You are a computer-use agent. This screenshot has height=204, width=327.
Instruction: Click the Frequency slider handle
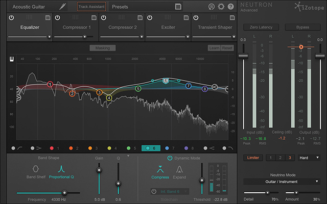coord(64,193)
